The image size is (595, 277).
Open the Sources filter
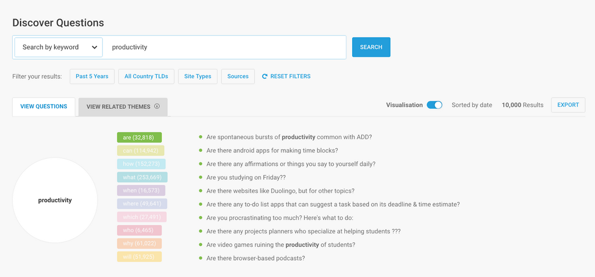[x=238, y=76]
